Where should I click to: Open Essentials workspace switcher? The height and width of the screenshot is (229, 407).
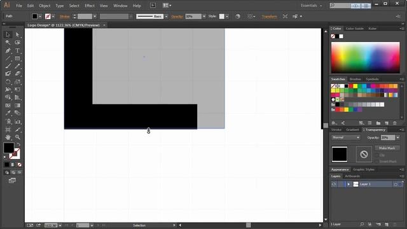pos(311,6)
